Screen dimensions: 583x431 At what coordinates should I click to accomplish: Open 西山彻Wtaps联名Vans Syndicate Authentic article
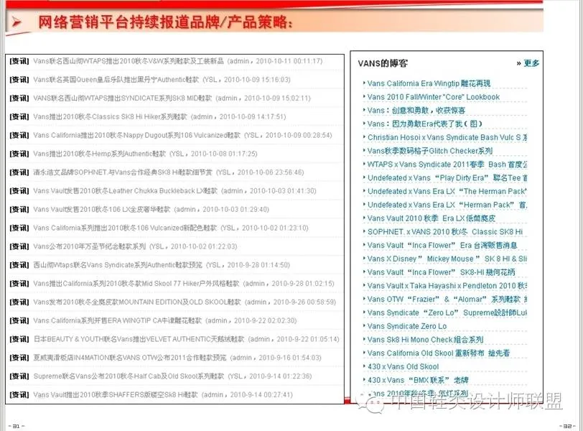point(118,265)
